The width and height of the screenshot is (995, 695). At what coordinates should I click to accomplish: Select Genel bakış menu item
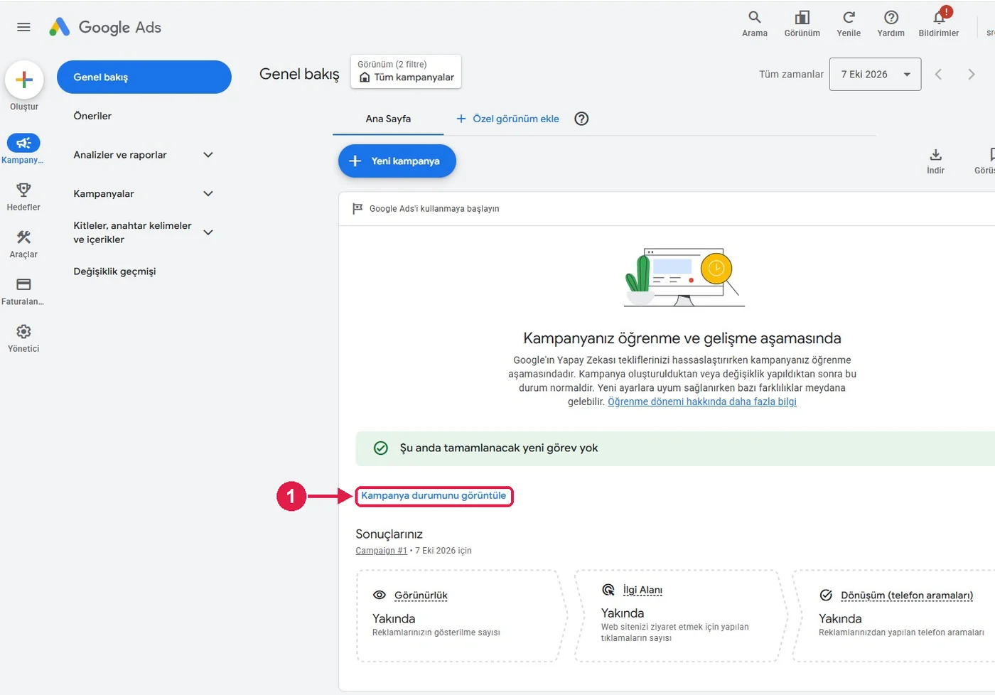coord(144,77)
